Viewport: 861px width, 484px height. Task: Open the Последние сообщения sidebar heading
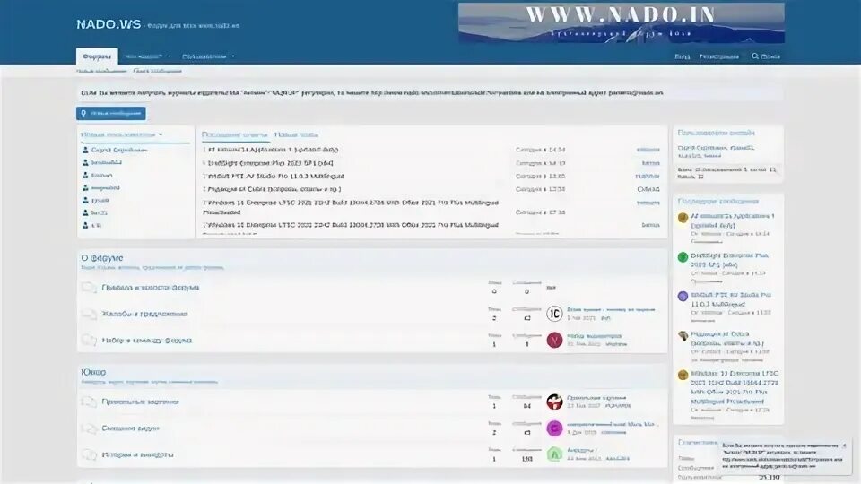(717, 202)
